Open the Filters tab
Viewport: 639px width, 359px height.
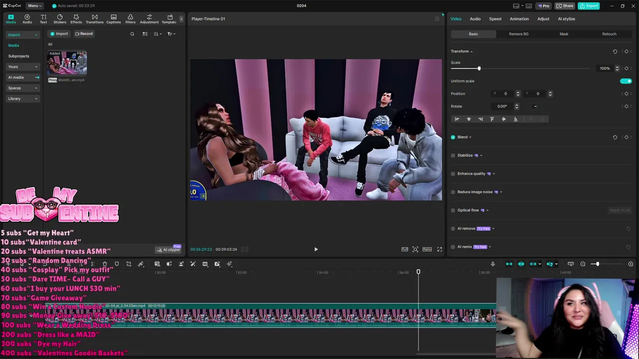coord(130,19)
